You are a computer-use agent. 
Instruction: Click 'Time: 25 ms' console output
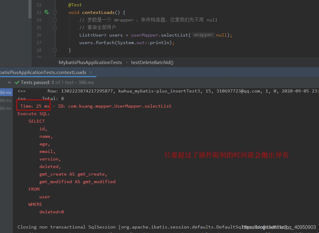[x=35, y=106]
